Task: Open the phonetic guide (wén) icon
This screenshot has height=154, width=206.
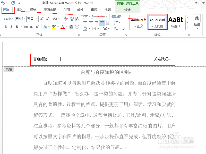Action: click(72, 19)
